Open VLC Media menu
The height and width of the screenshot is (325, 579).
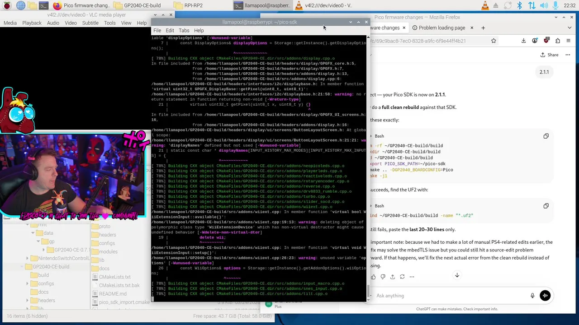click(10, 23)
